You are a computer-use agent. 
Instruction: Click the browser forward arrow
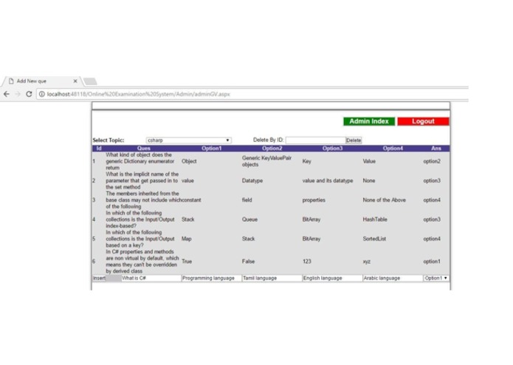[18, 95]
